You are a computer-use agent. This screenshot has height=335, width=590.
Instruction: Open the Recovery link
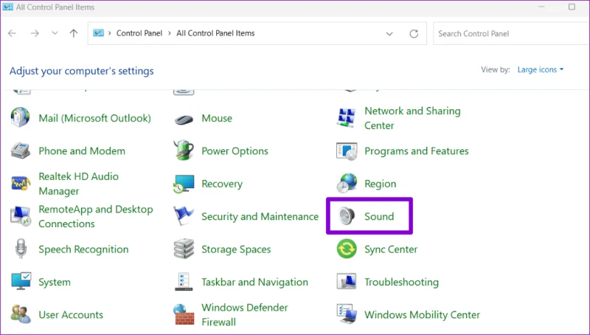pos(222,184)
